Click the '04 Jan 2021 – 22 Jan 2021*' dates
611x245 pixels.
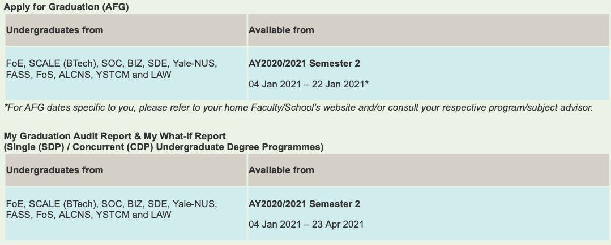coord(307,84)
